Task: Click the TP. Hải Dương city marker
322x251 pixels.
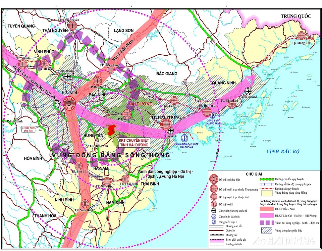Action: (x=127, y=114)
